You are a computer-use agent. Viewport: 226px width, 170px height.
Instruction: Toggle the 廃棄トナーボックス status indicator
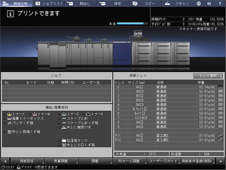click(x=5, y=118)
